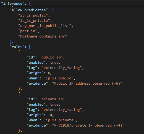Click the opening brace above "id": "private_ip"

tap(19, 94)
